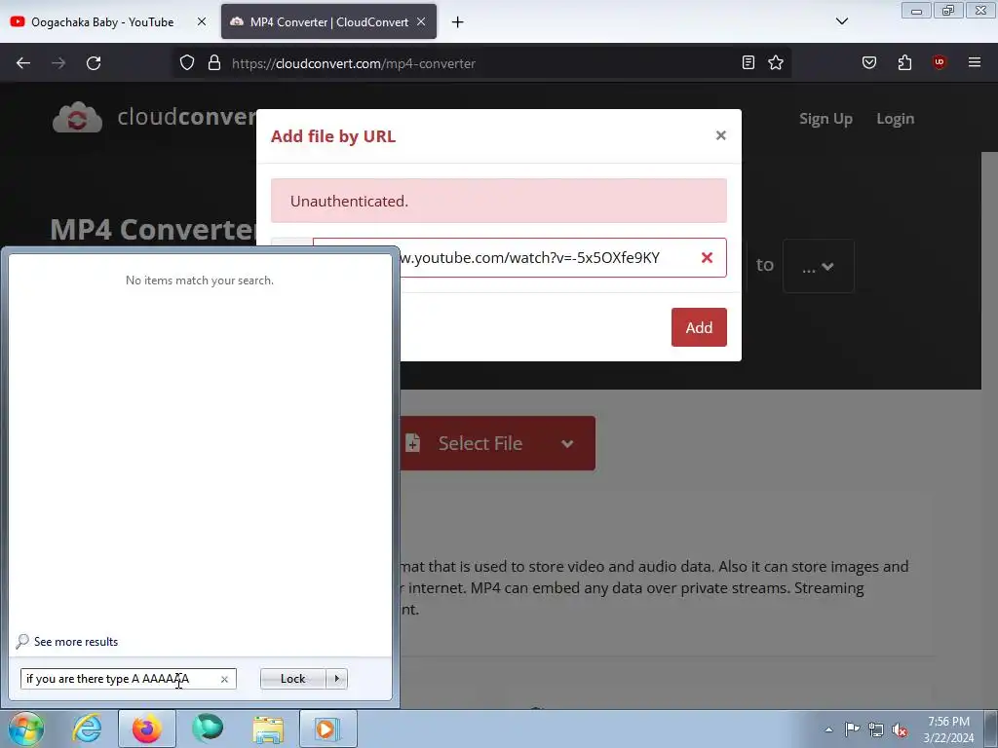This screenshot has height=748, width=998.
Task: Show site security padlock info
Action: click(214, 63)
